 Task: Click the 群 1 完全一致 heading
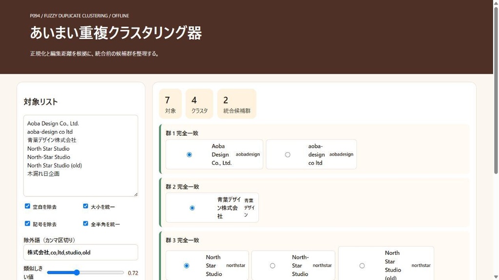click(182, 133)
